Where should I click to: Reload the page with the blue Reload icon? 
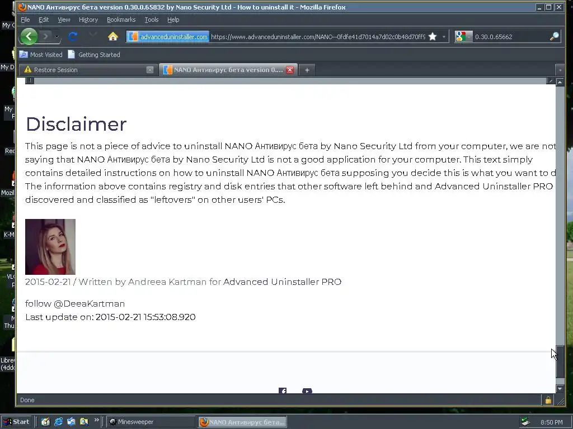click(73, 36)
